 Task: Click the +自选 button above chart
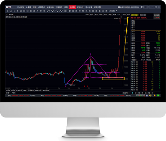point(123,14)
